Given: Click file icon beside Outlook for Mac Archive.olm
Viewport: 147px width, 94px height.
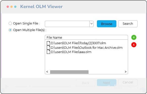Looking at the screenshot, I should tap(48, 48).
